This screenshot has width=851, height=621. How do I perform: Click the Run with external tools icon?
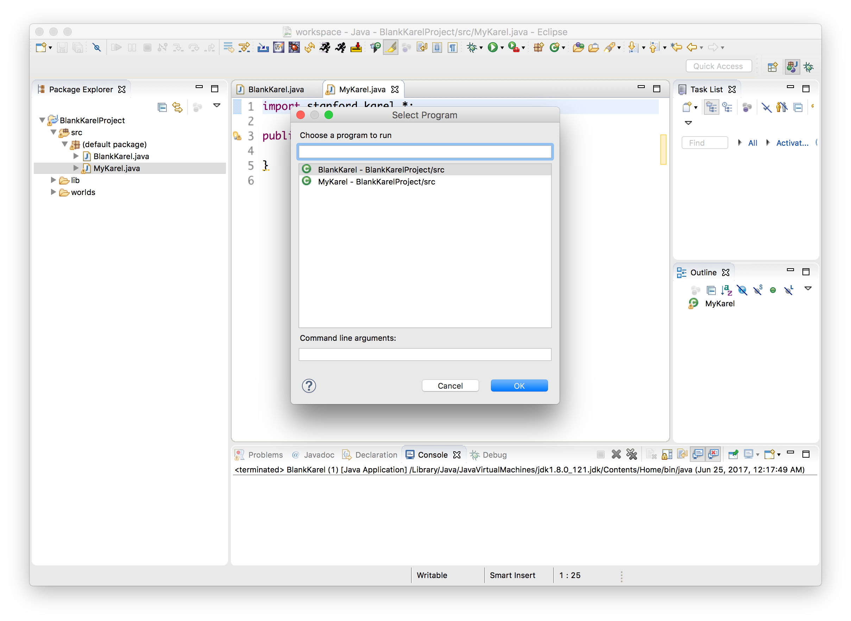[513, 48]
